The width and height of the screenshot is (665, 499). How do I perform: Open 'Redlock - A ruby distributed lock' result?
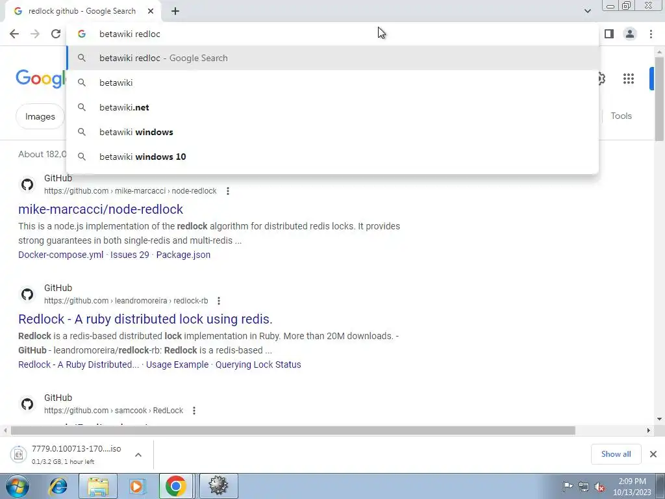(x=145, y=319)
